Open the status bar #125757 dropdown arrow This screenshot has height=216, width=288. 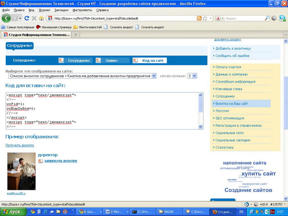[285, 204]
